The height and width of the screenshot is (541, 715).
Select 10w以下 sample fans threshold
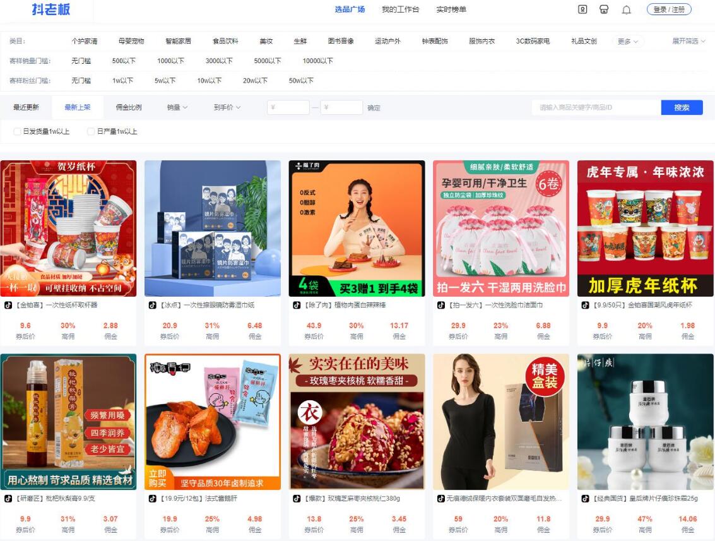[x=210, y=80]
